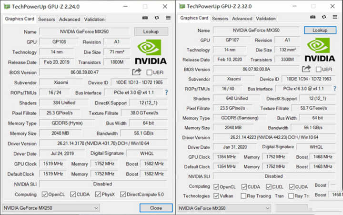The image size is (343, 215).
Task: Click the refresh icon in GPU-Z 2.32.0
Action: pos(324,17)
